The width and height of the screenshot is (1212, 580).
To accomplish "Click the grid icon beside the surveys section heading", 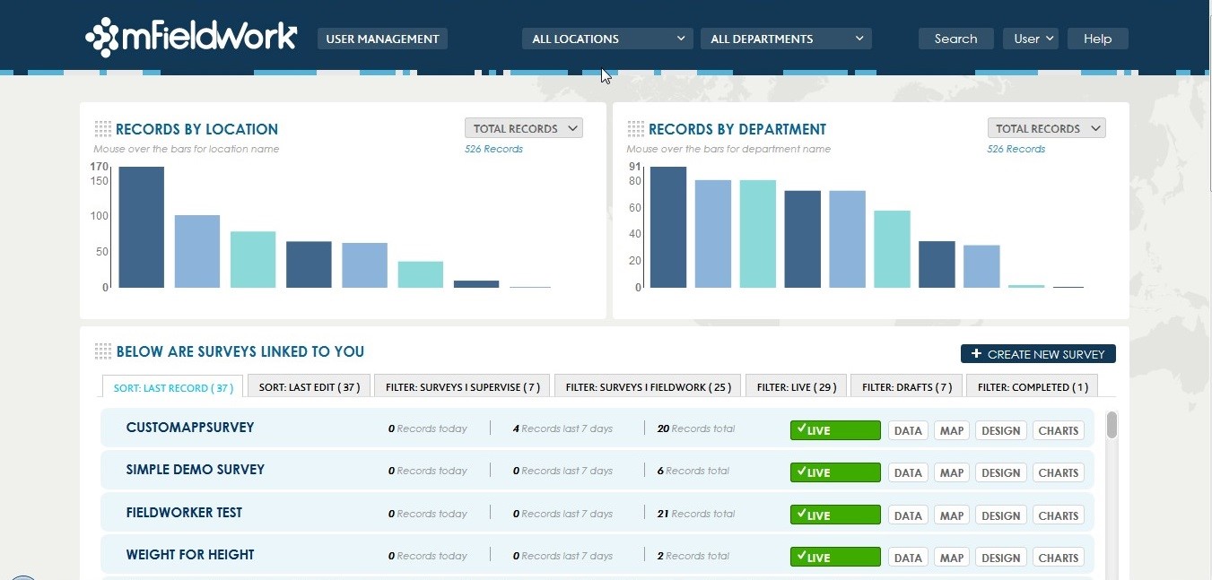I will [x=102, y=351].
